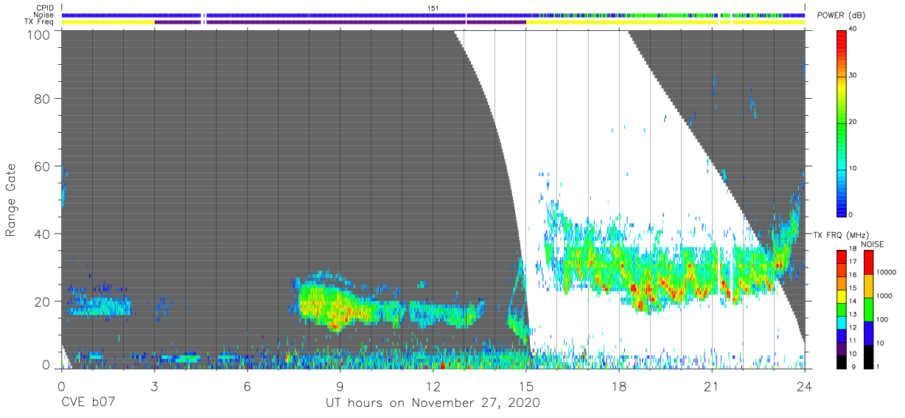Click the y-axis tick label "100"
905x418 pixels.
click(x=39, y=35)
